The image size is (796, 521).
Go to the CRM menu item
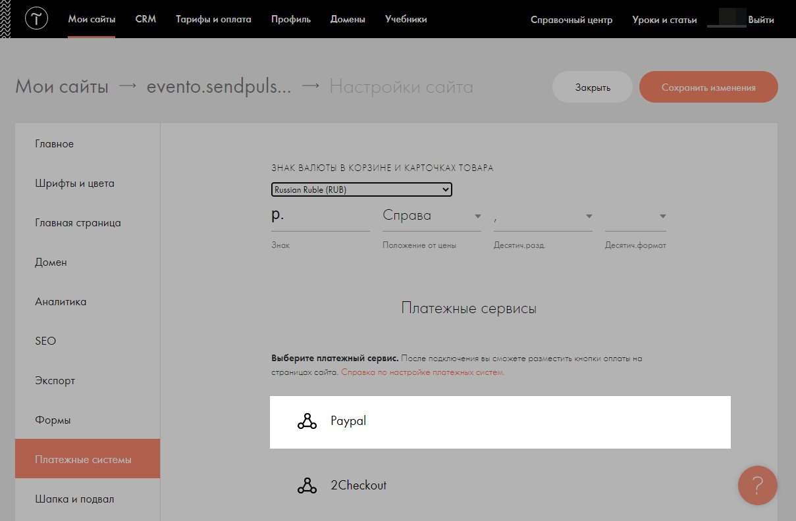pyautogui.click(x=146, y=19)
